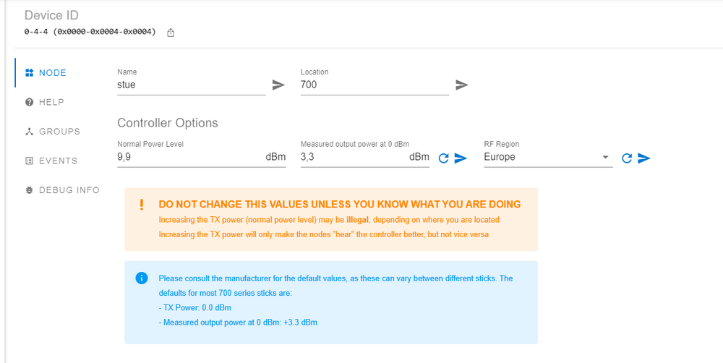The height and width of the screenshot is (363, 723).
Task: Edit the Normal Power Level field
Action: (x=190, y=157)
